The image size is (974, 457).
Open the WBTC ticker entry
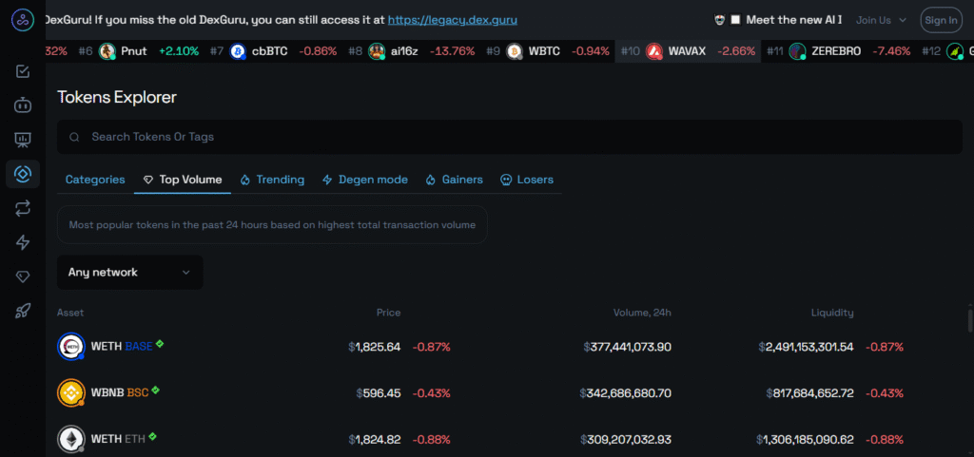pos(548,51)
